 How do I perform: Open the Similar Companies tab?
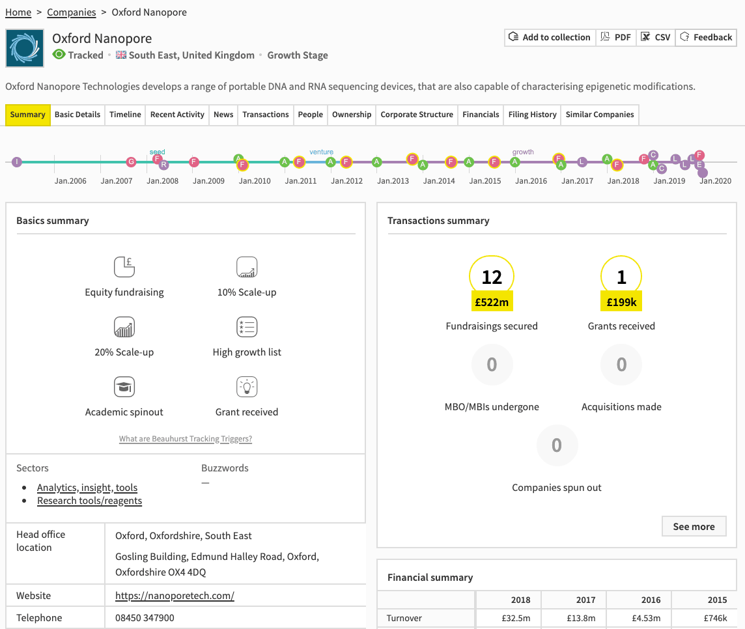(600, 115)
